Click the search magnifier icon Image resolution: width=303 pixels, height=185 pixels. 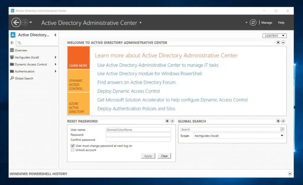click(x=282, y=130)
